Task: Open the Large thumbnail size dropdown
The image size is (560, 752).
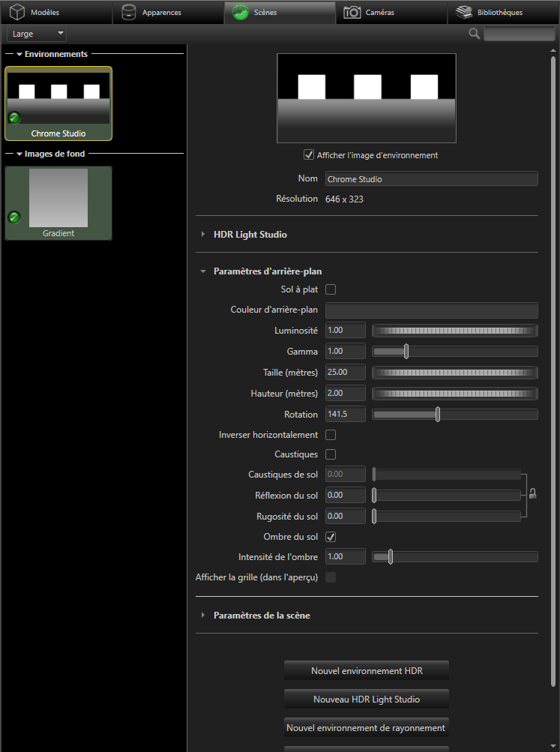Action: click(37, 34)
